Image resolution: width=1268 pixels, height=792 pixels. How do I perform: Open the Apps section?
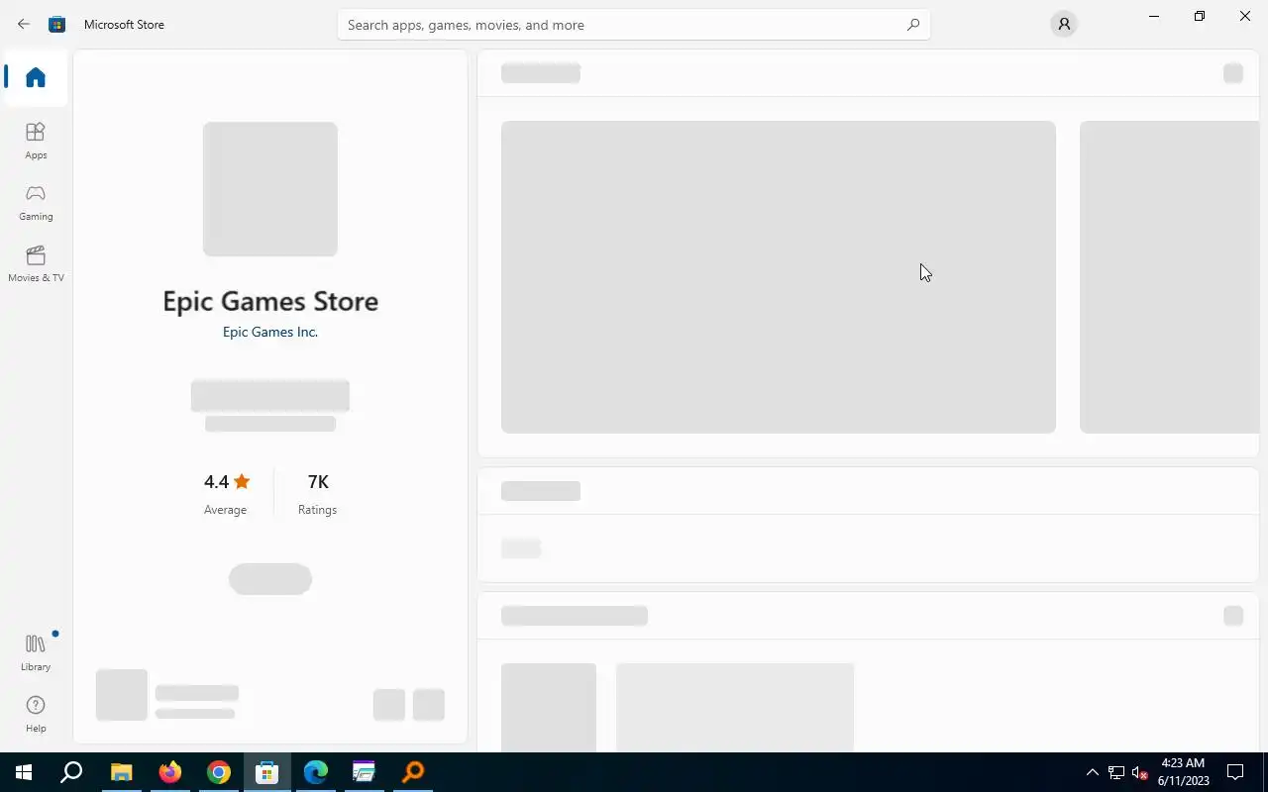click(36, 141)
